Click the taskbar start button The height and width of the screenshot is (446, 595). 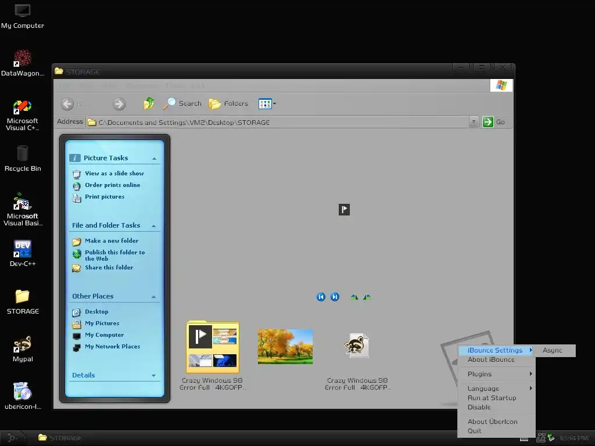(12, 438)
